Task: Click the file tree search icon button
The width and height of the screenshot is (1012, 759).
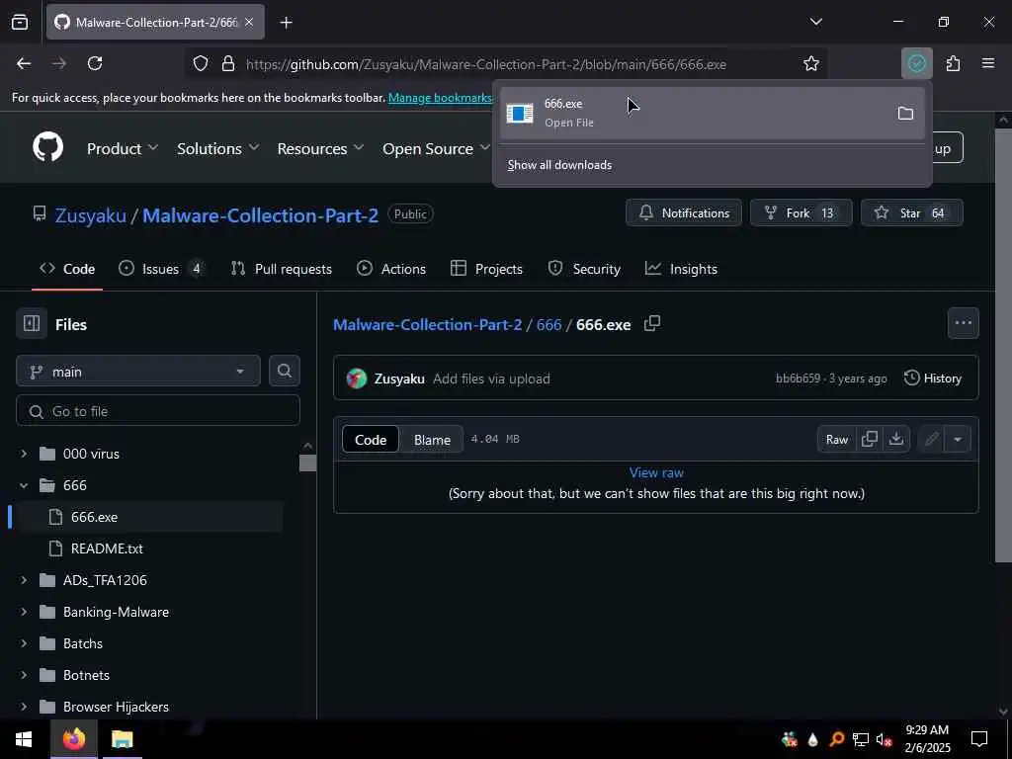Action: click(285, 372)
